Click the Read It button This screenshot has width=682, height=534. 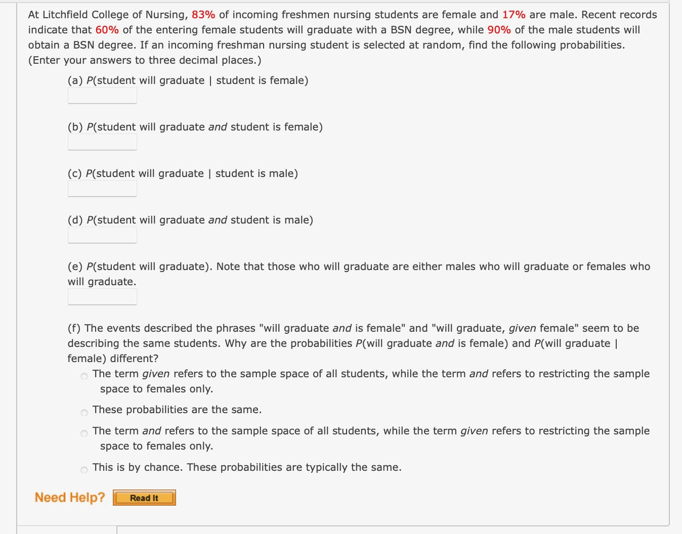(x=144, y=498)
